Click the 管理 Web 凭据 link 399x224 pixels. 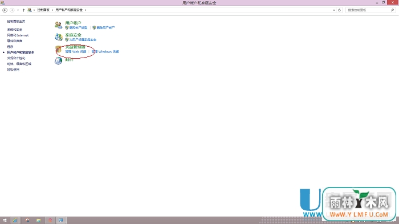coord(76,52)
